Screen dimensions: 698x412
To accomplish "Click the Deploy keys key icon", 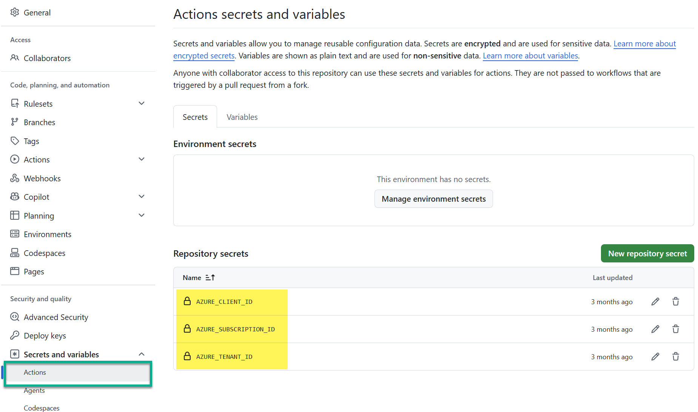I will (15, 335).
